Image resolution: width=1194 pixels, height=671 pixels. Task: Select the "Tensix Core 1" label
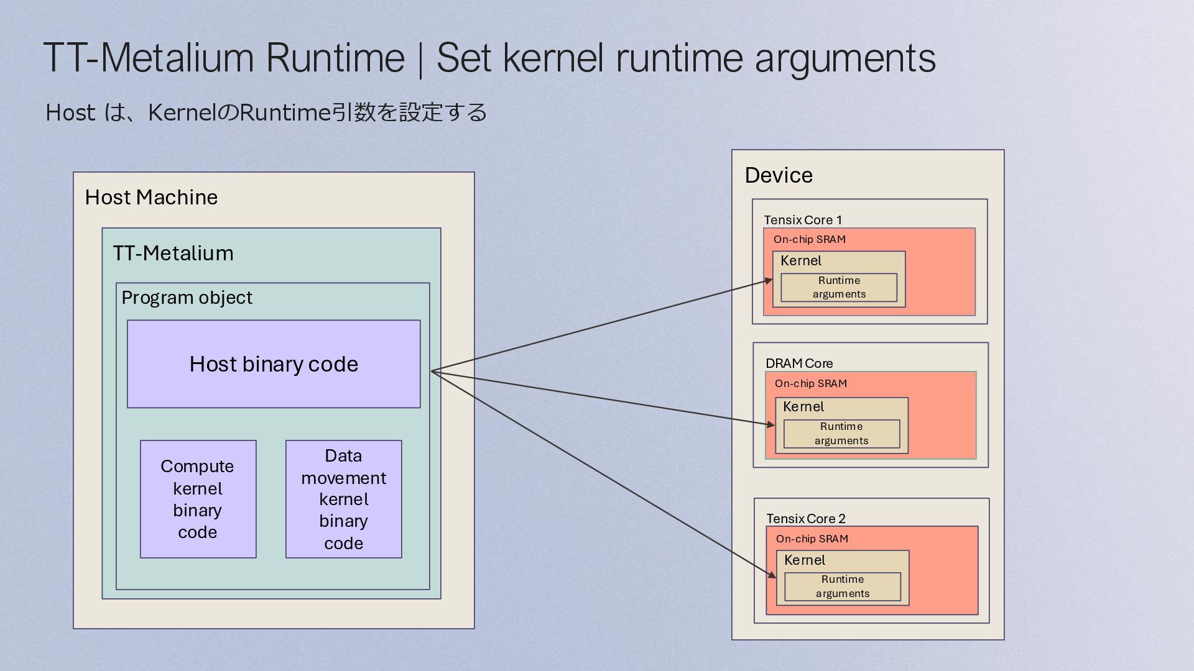[803, 220]
